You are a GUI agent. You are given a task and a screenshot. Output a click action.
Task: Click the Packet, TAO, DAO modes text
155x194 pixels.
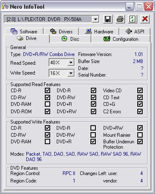pos(83,157)
